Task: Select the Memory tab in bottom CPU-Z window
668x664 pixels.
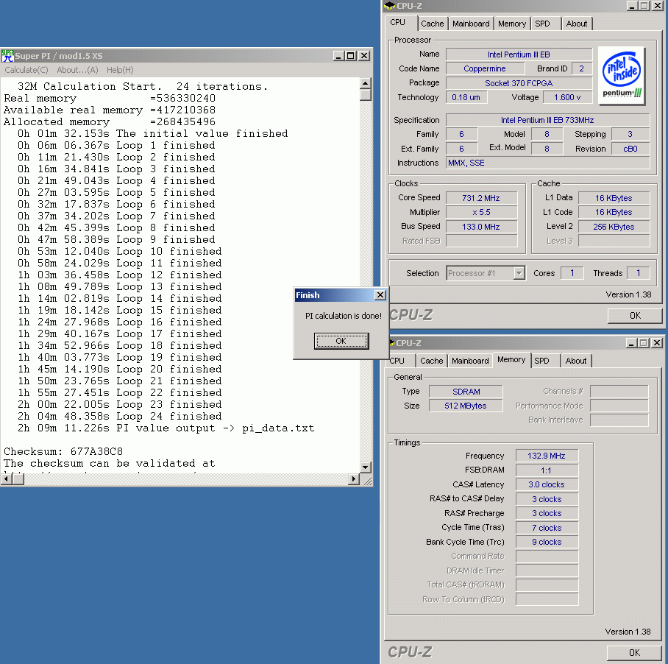Action: (511, 360)
